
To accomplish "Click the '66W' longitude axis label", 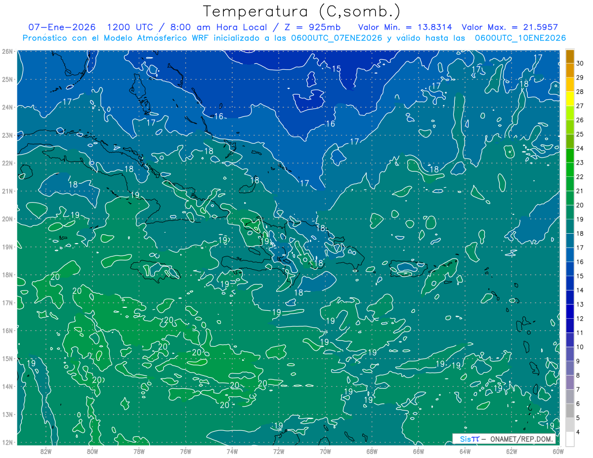I will click(x=418, y=451).
